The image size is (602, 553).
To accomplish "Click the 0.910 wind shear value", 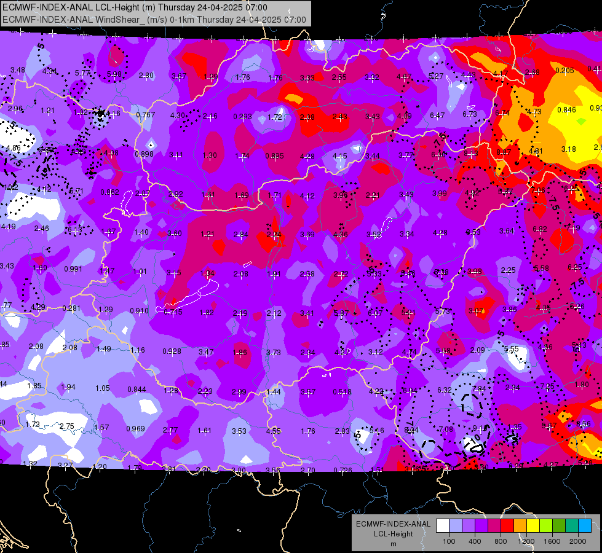I will 139,310.
